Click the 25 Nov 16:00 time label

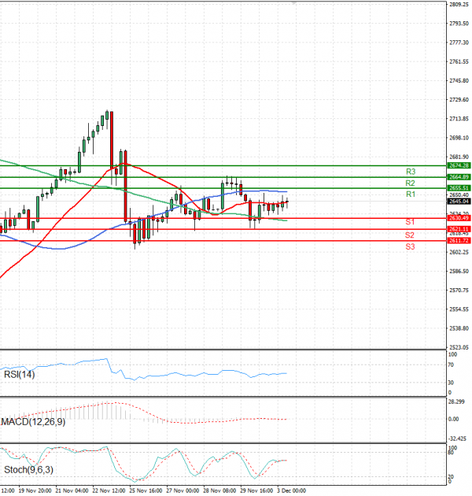click(x=146, y=490)
